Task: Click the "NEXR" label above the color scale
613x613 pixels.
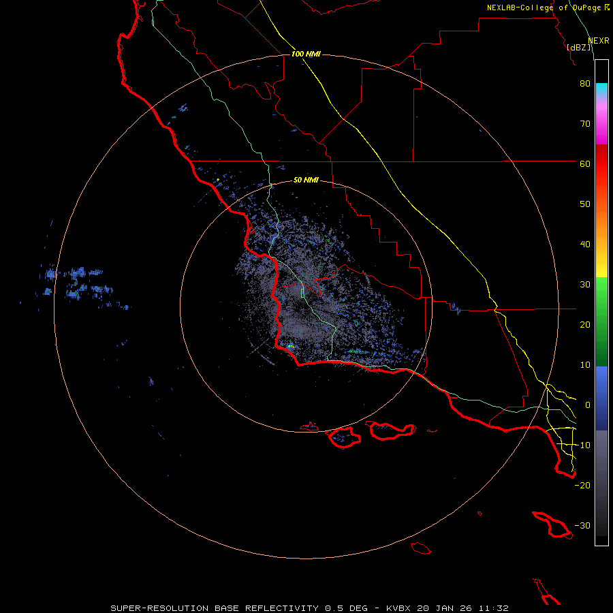Action: [x=599, y=41]
